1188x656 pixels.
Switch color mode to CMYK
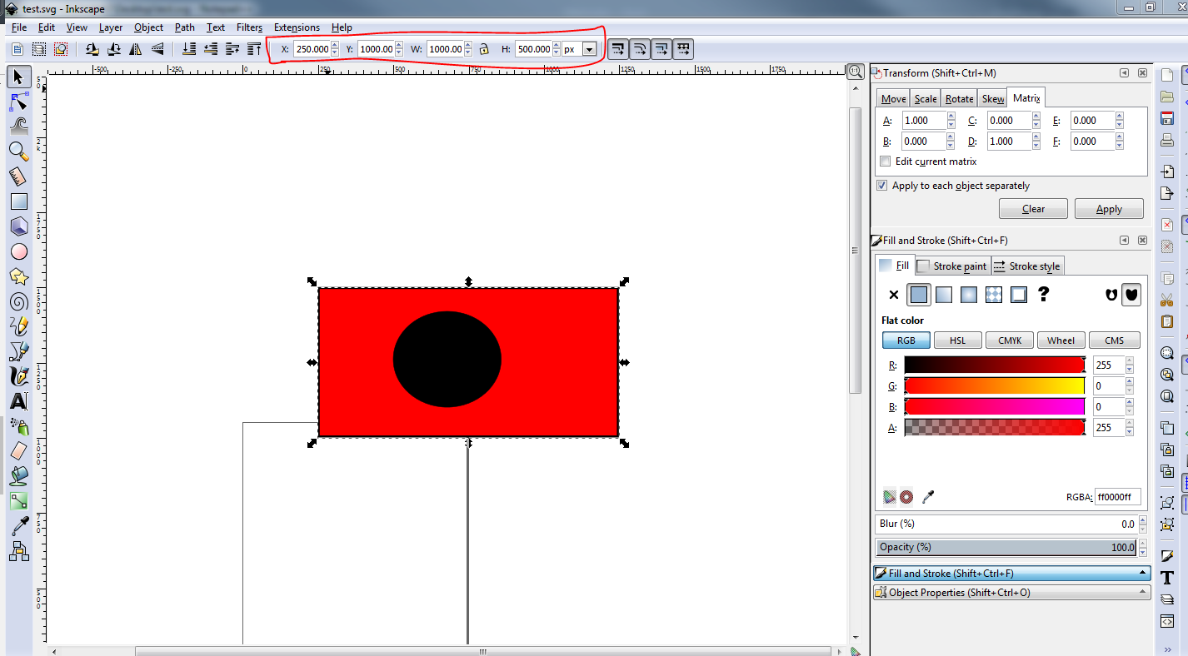1009,340
